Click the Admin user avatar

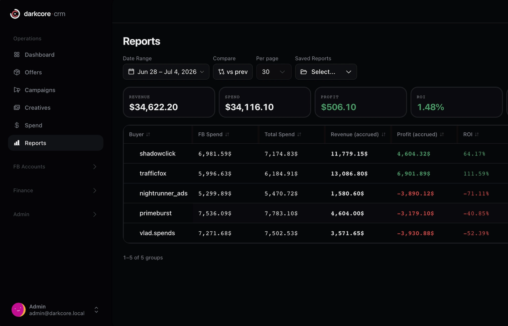point(19,310)
